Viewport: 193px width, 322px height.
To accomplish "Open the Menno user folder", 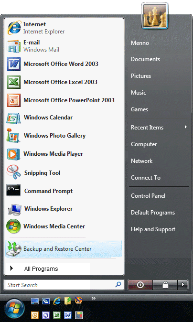I will point(140,43).
